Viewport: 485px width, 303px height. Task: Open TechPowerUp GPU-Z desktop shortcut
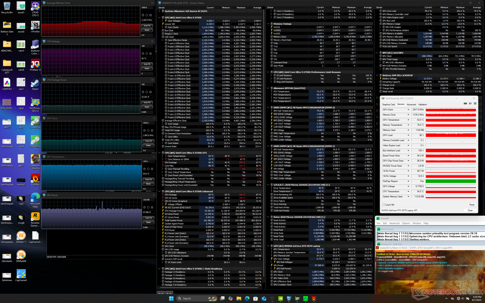click(35, 105)
